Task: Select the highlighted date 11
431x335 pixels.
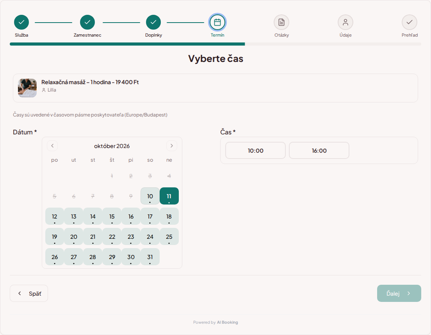Action: point(169,196)
